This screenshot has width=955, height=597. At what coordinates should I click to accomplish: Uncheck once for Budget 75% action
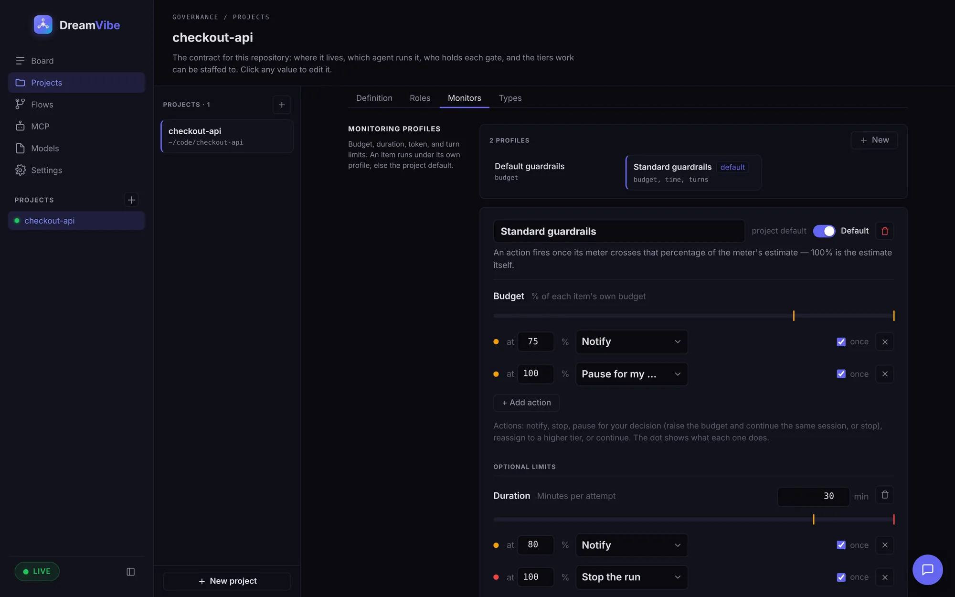coord(841,342)
